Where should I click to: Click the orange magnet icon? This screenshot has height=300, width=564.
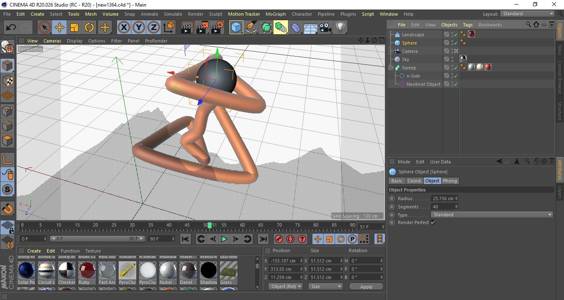pyautogui.click(x=8, y=208)
